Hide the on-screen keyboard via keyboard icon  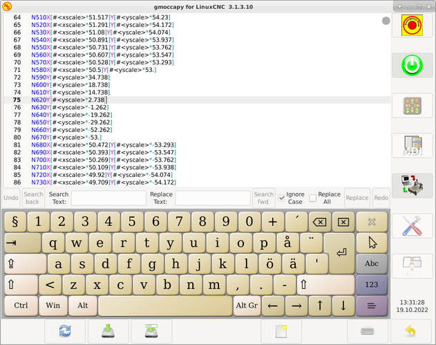[x=368, y=330]
